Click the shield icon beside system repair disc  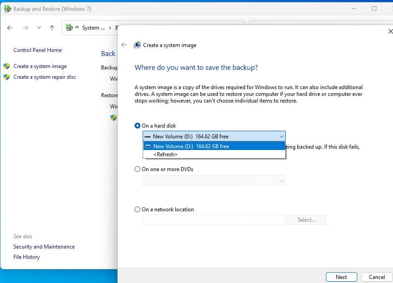7,77
